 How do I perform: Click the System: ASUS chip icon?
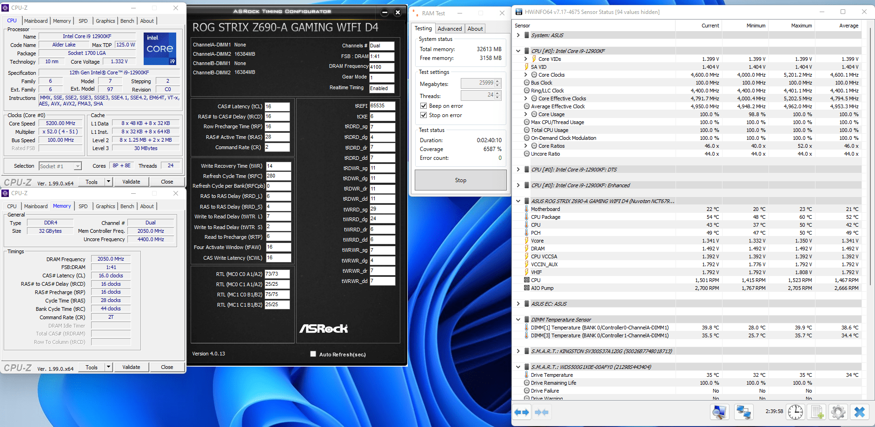[x=527, y=35]
